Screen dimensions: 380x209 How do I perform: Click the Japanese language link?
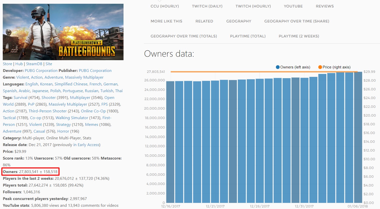click(x=40, y=91)
